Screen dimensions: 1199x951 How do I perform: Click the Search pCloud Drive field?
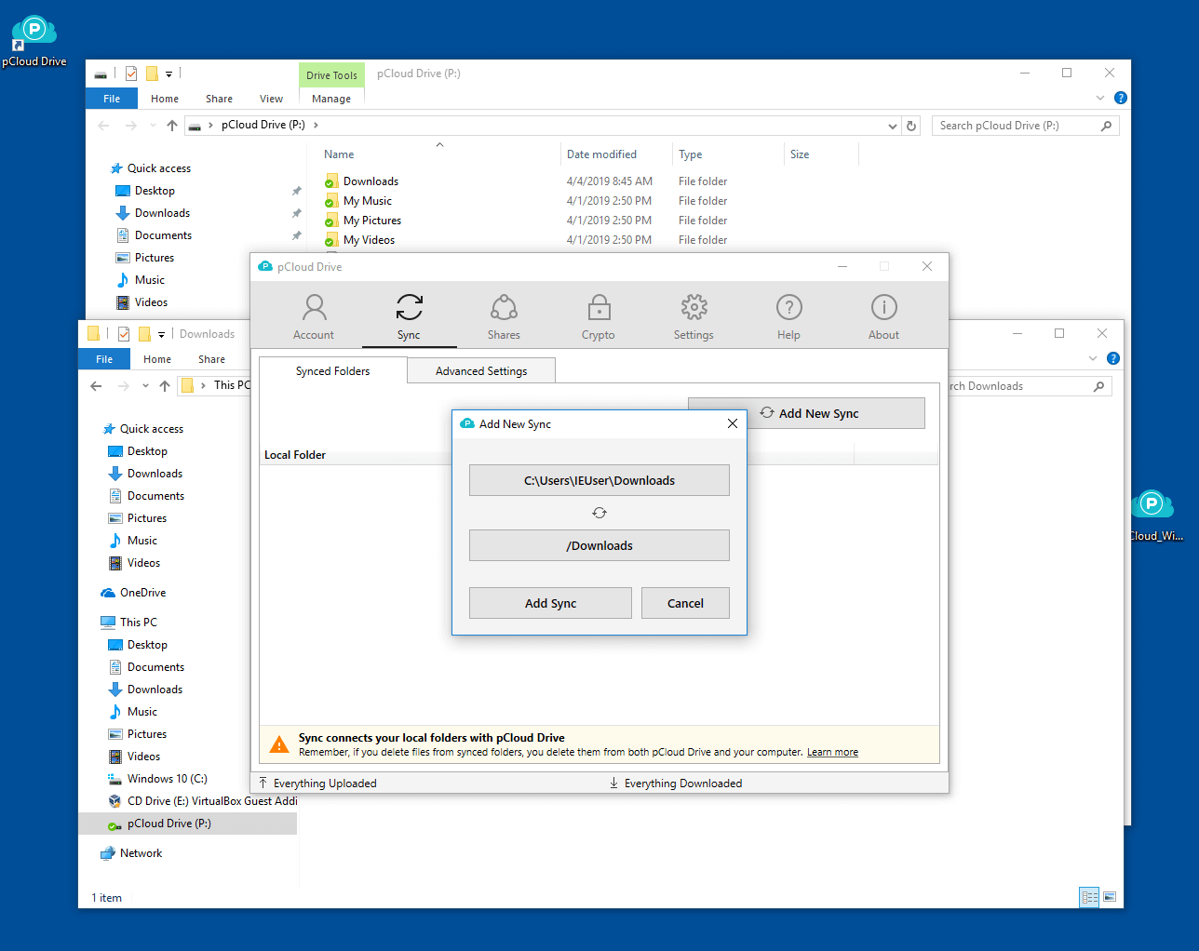point(1015,126)
